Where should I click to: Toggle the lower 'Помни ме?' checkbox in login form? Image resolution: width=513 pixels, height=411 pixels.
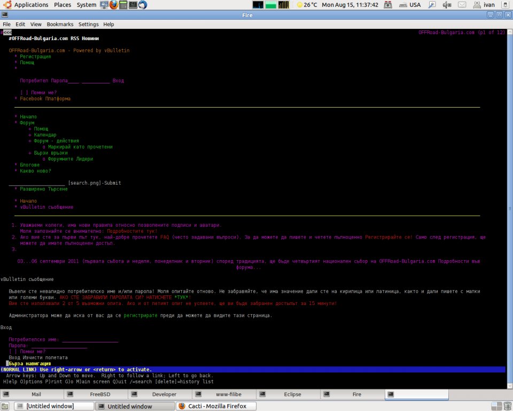[13, 352]
